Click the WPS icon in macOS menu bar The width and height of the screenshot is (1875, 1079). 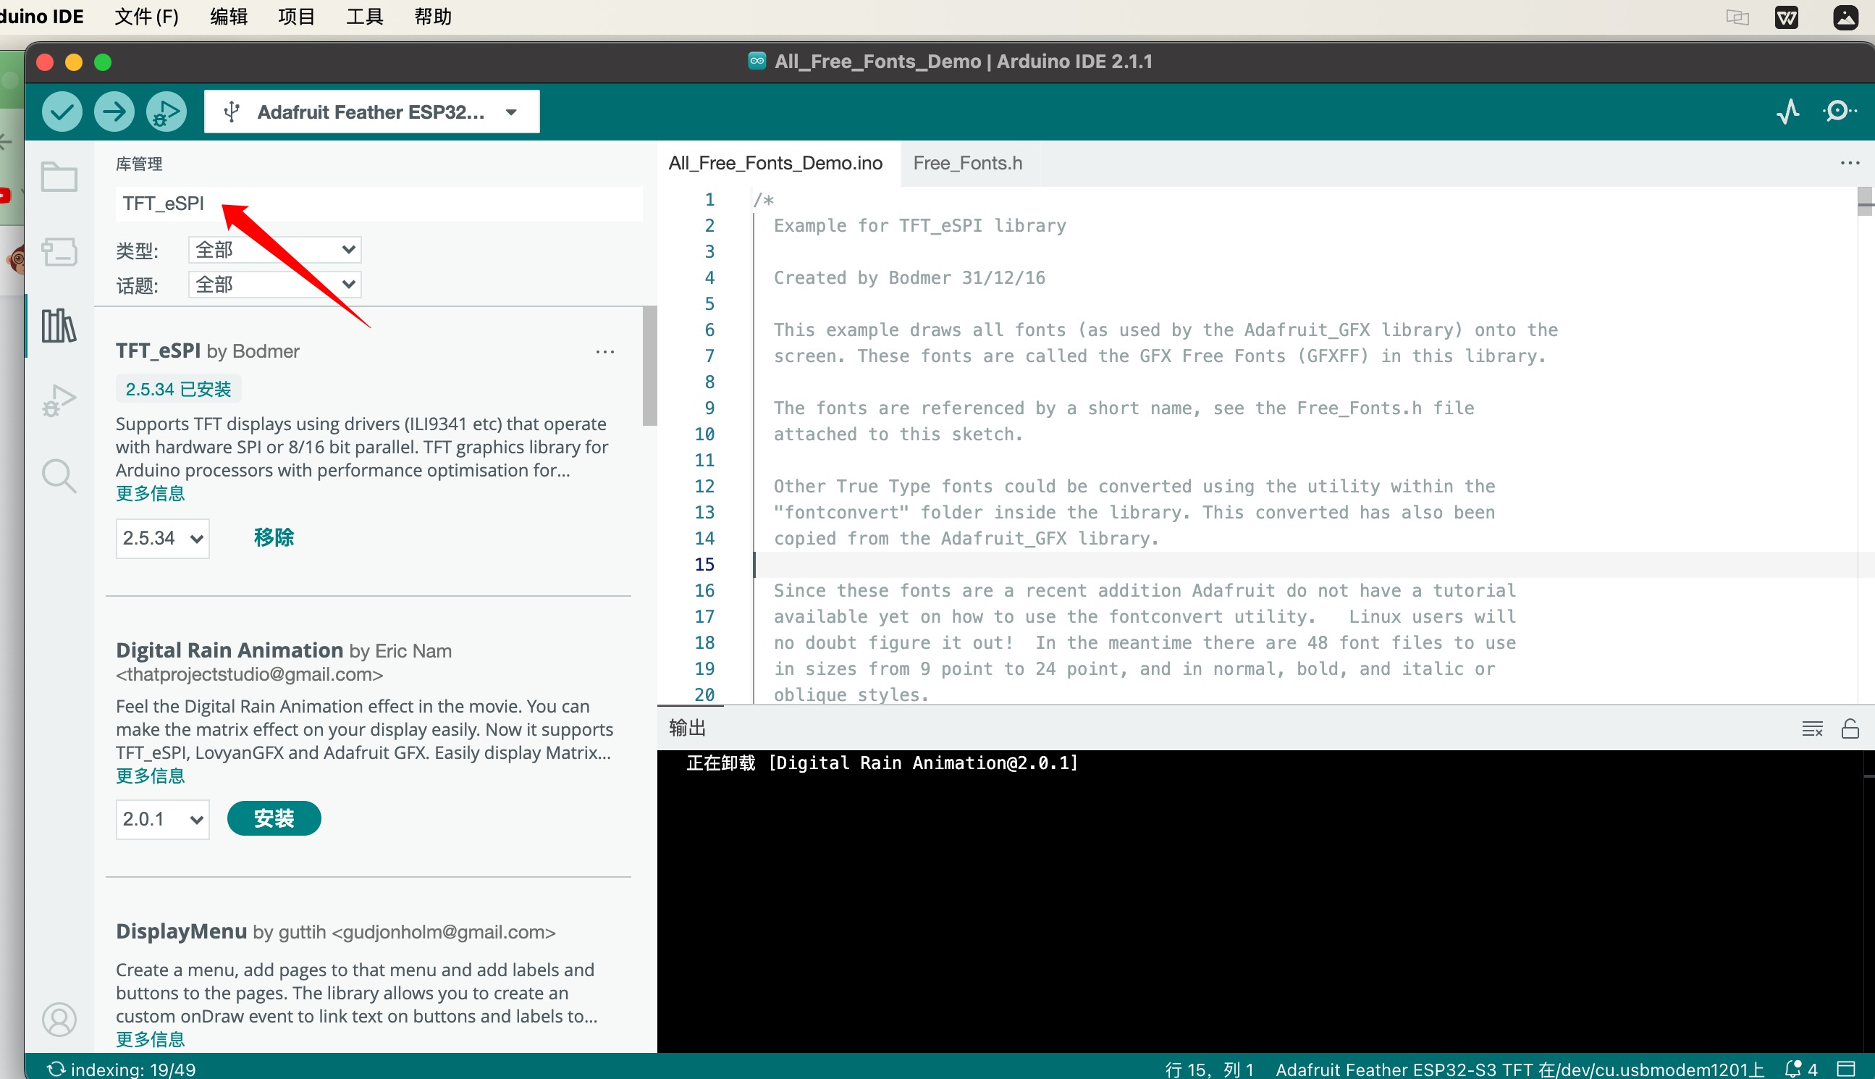[1786, 17]
